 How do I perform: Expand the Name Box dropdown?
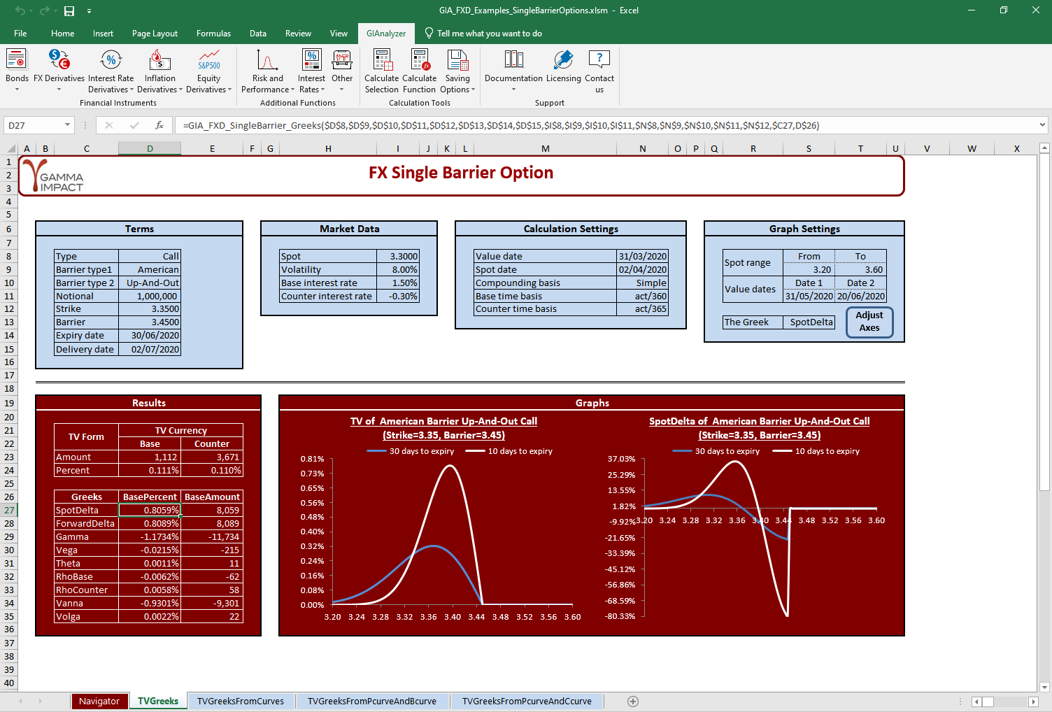67,125
